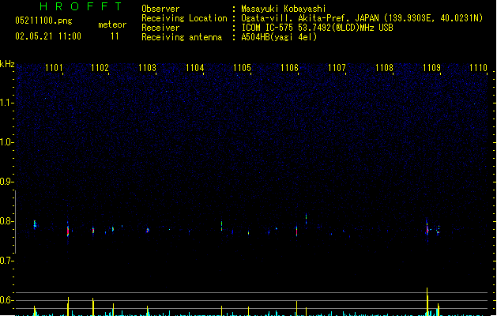Click the 1108 time marker
This screenshot has width=497, height=316.
tap(384, 68)
